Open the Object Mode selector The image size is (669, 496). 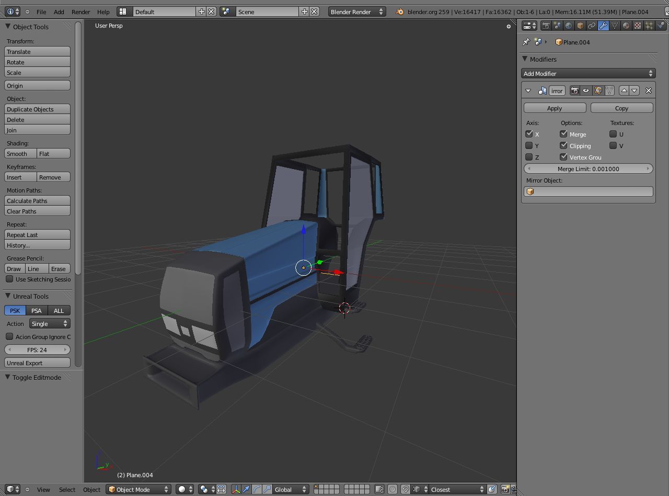coord(139,489)
